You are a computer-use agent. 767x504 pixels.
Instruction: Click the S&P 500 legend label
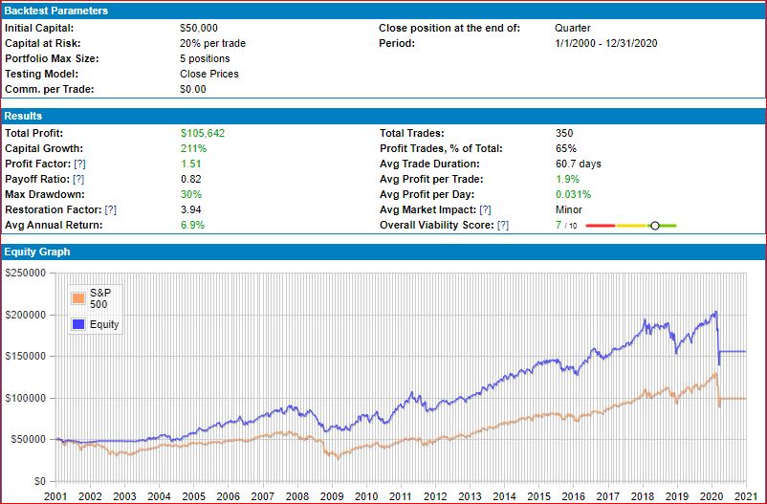pos(100,298)
